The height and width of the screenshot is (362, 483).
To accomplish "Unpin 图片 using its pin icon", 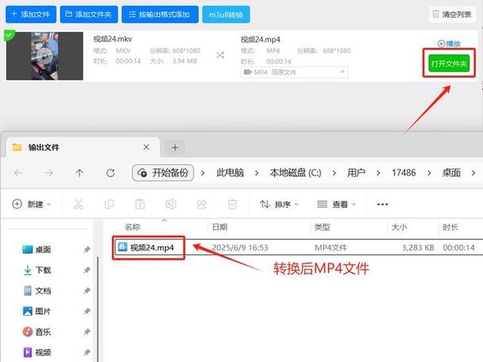I will click(87, 311).
